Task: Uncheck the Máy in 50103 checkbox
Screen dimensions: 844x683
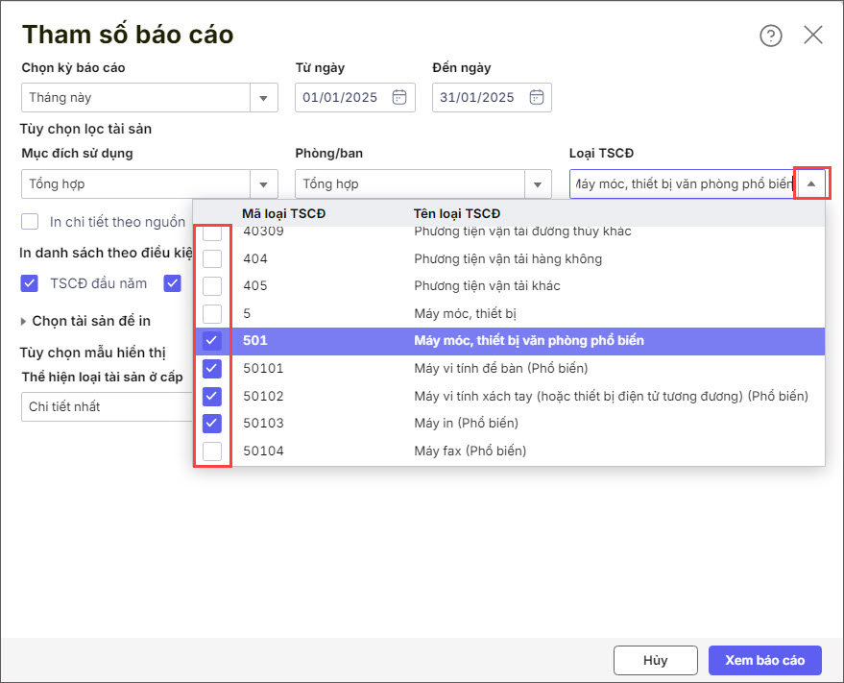Action: 212,423
